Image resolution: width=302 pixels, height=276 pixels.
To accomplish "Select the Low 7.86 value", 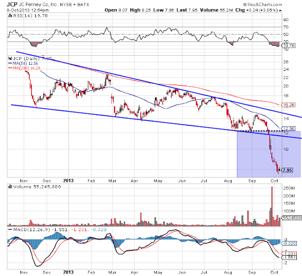I will pyautogui.click(x=164, y=10).
